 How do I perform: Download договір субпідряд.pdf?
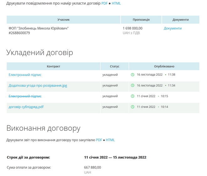(x=26, y=107)
